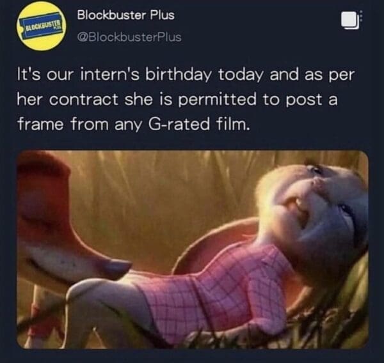The width and height of the screenshot is (384, 363).
Task: Click the yellow circle of the avatar
Action: tap(41, 27)
